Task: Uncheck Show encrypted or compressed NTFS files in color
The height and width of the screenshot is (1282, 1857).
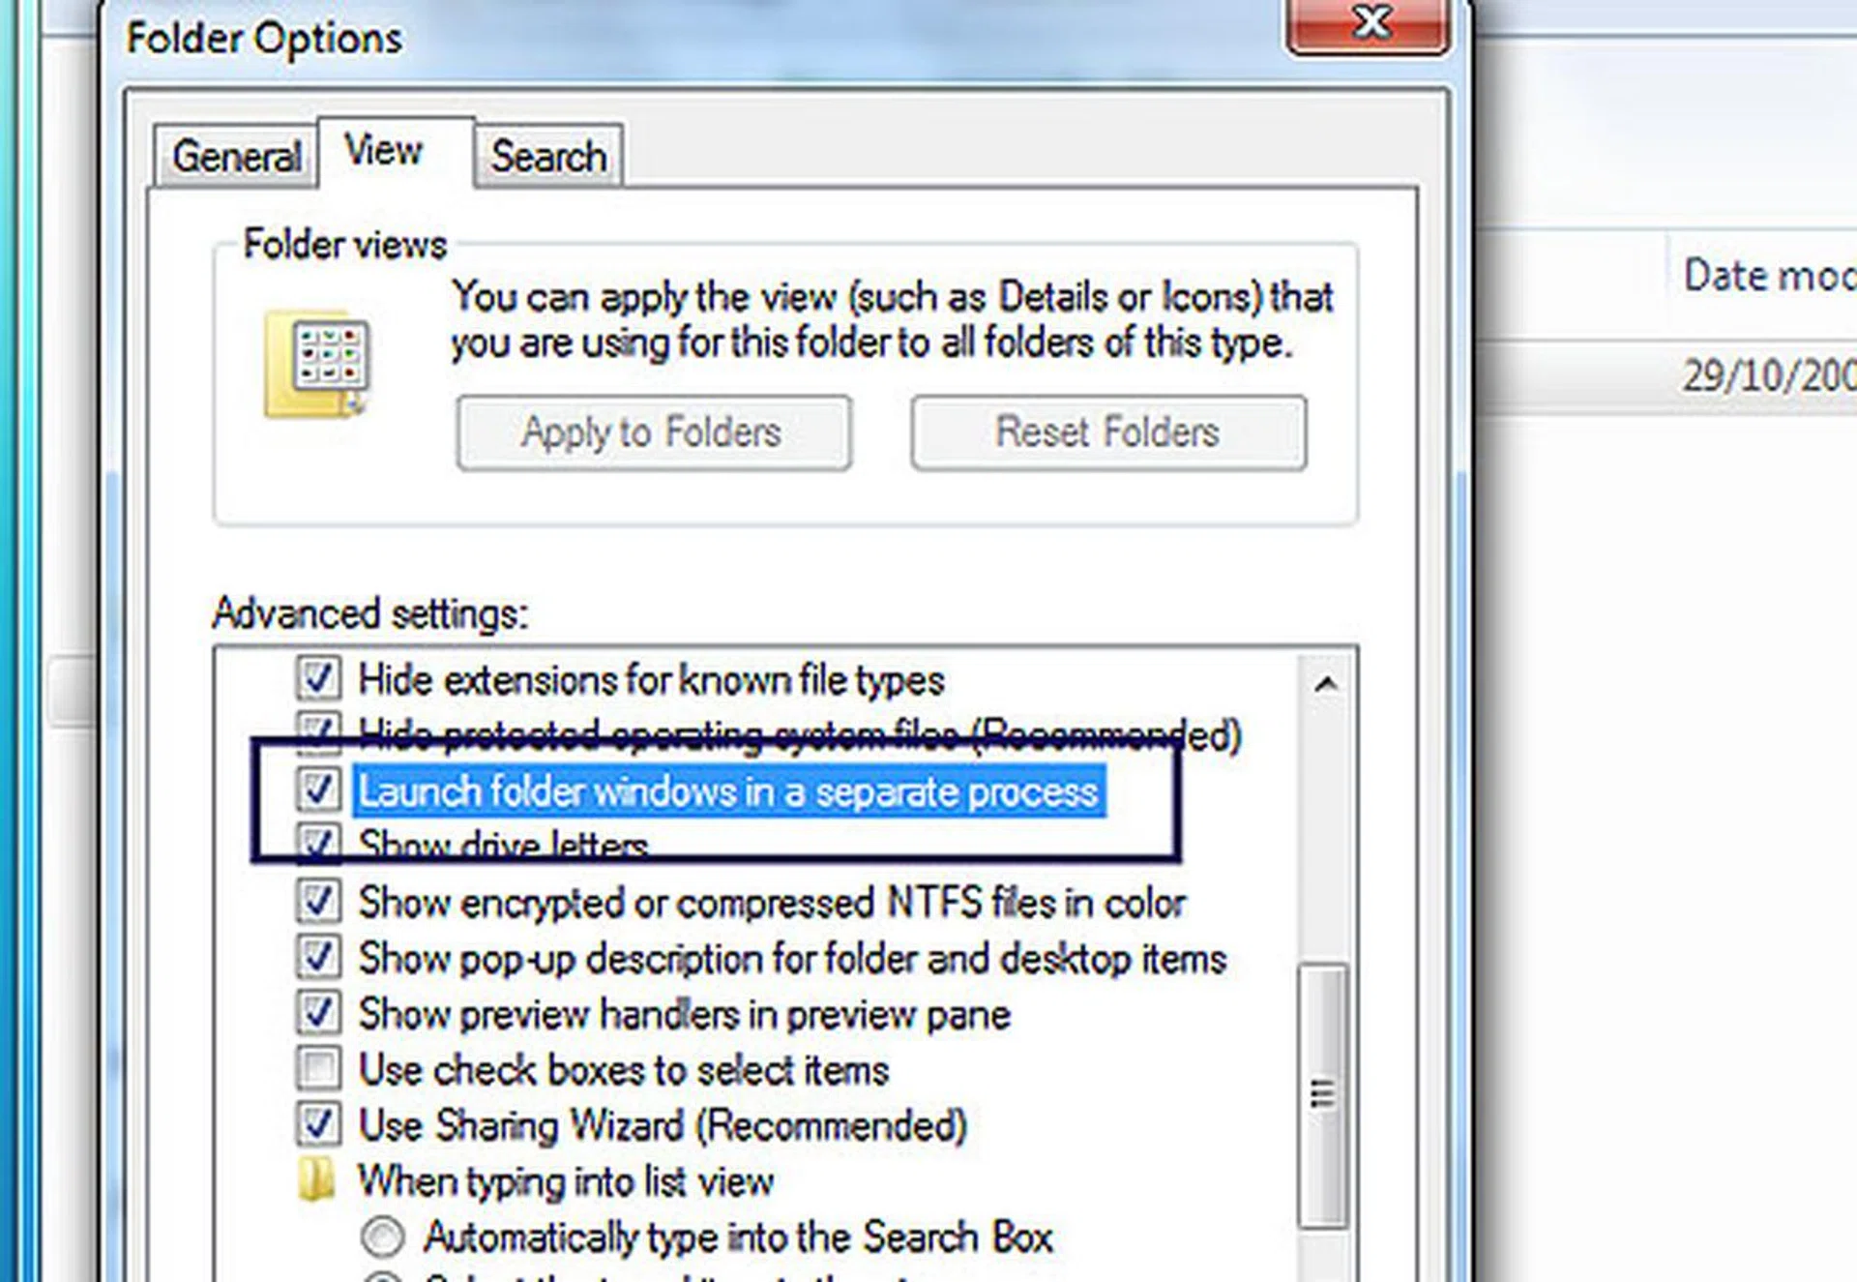Action: pyautogui.click(x=318, y=902)
